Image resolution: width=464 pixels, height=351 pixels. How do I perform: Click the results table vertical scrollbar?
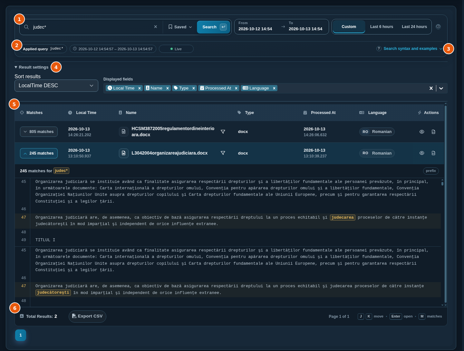[446, 204]
